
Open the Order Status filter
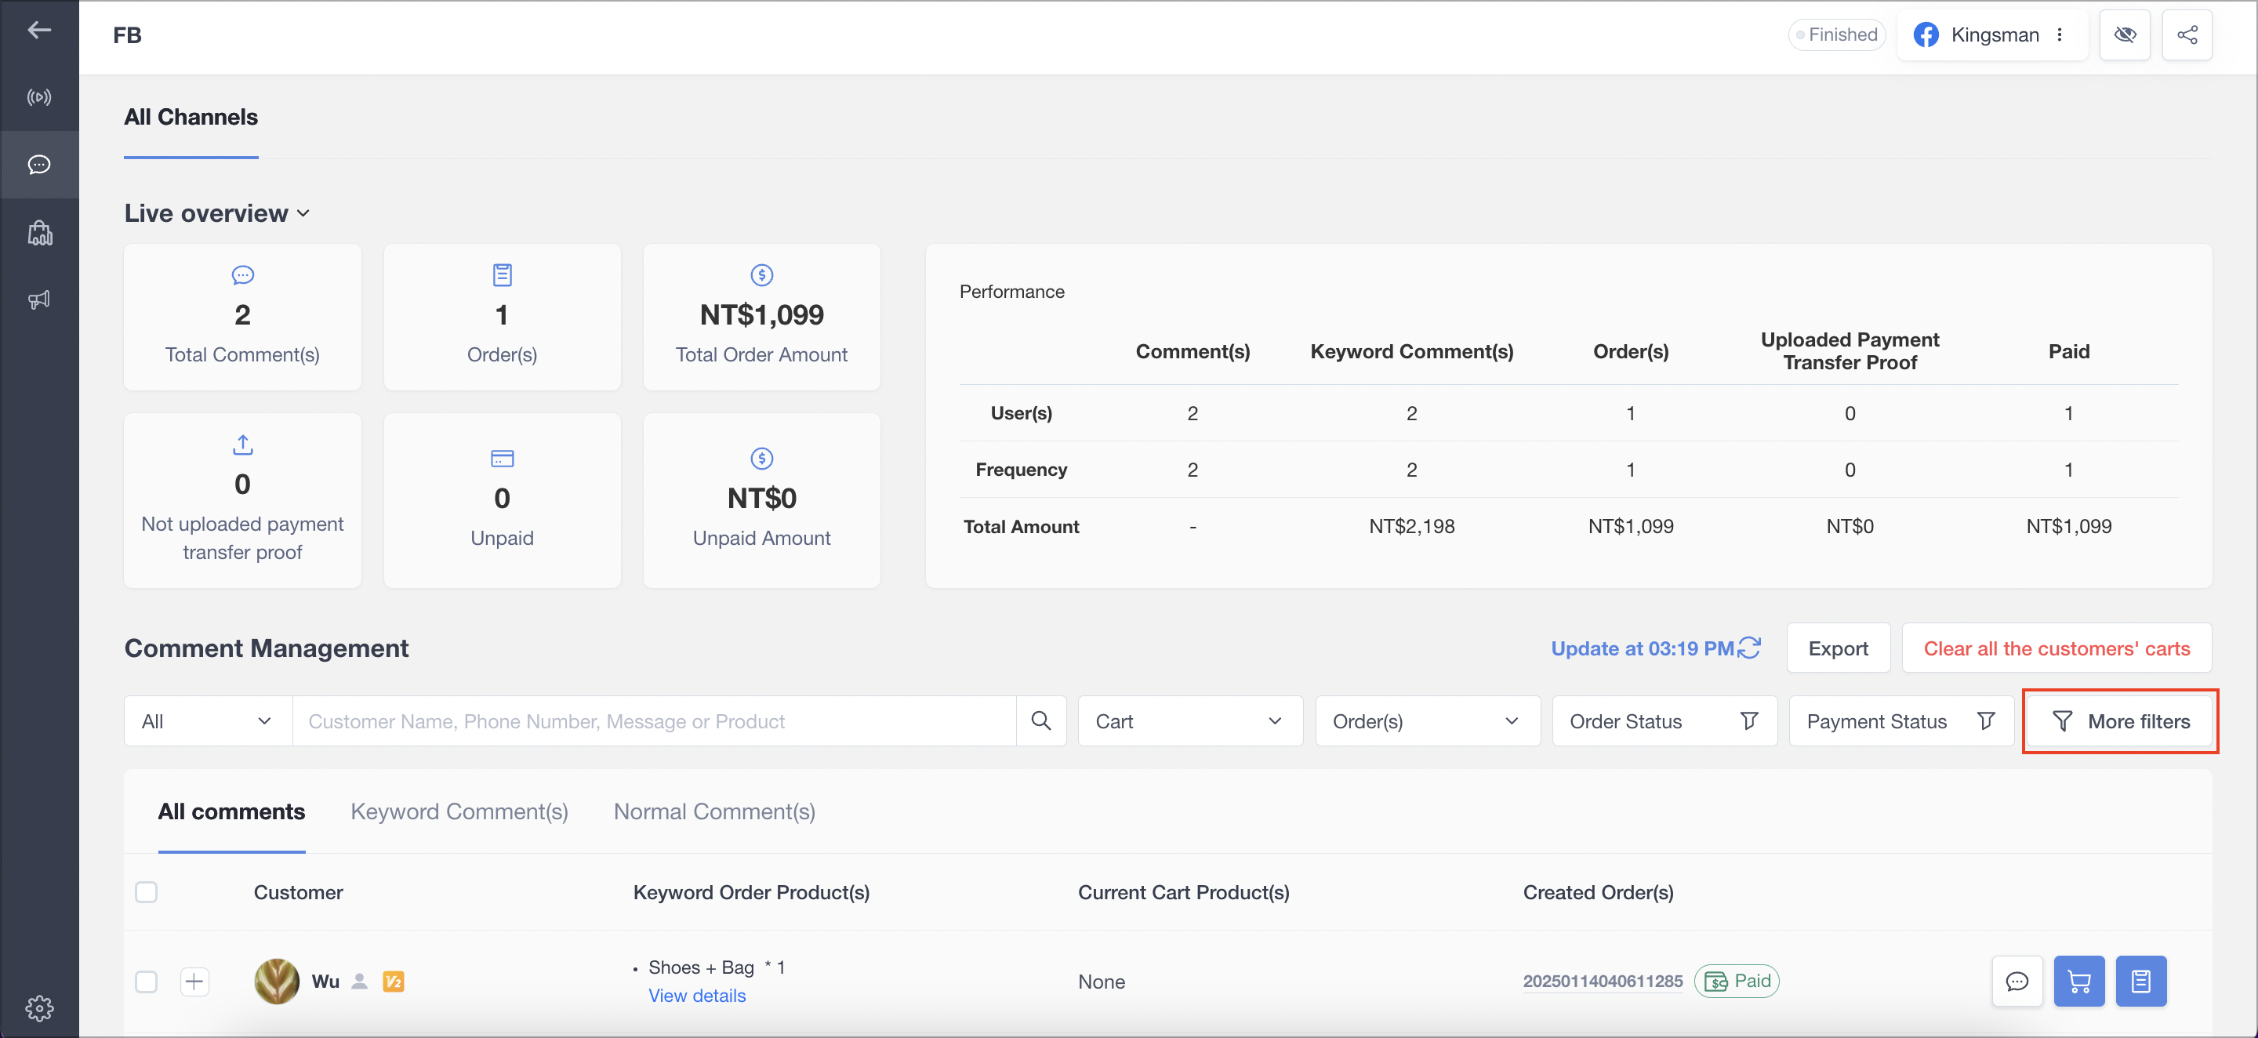(x=1664, y=720)
